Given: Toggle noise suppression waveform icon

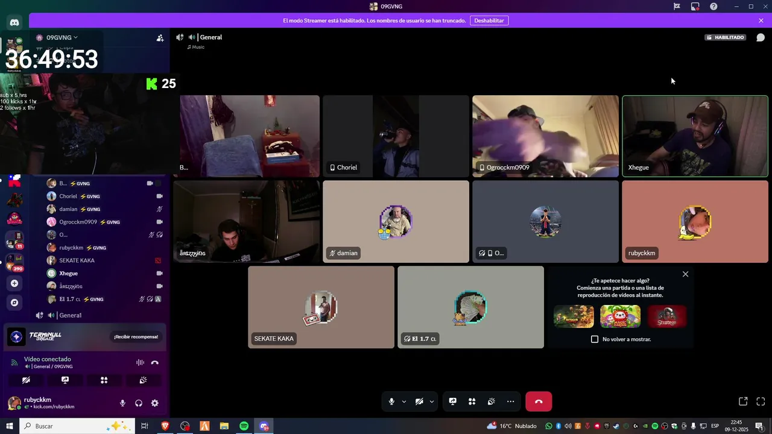Looking at the screenshot, I should [140, 362].
